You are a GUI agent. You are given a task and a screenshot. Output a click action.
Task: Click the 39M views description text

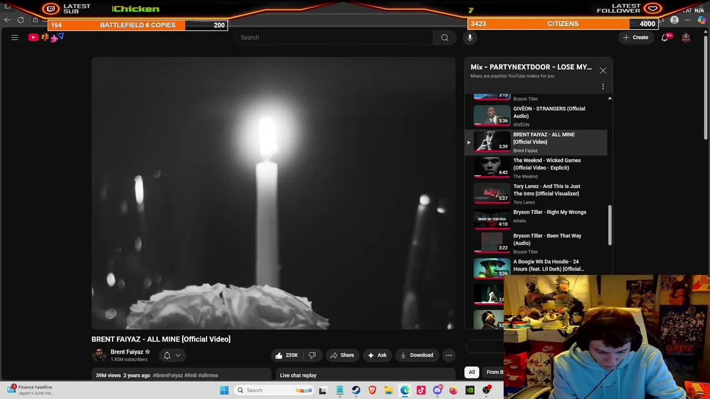click(108, 376)
